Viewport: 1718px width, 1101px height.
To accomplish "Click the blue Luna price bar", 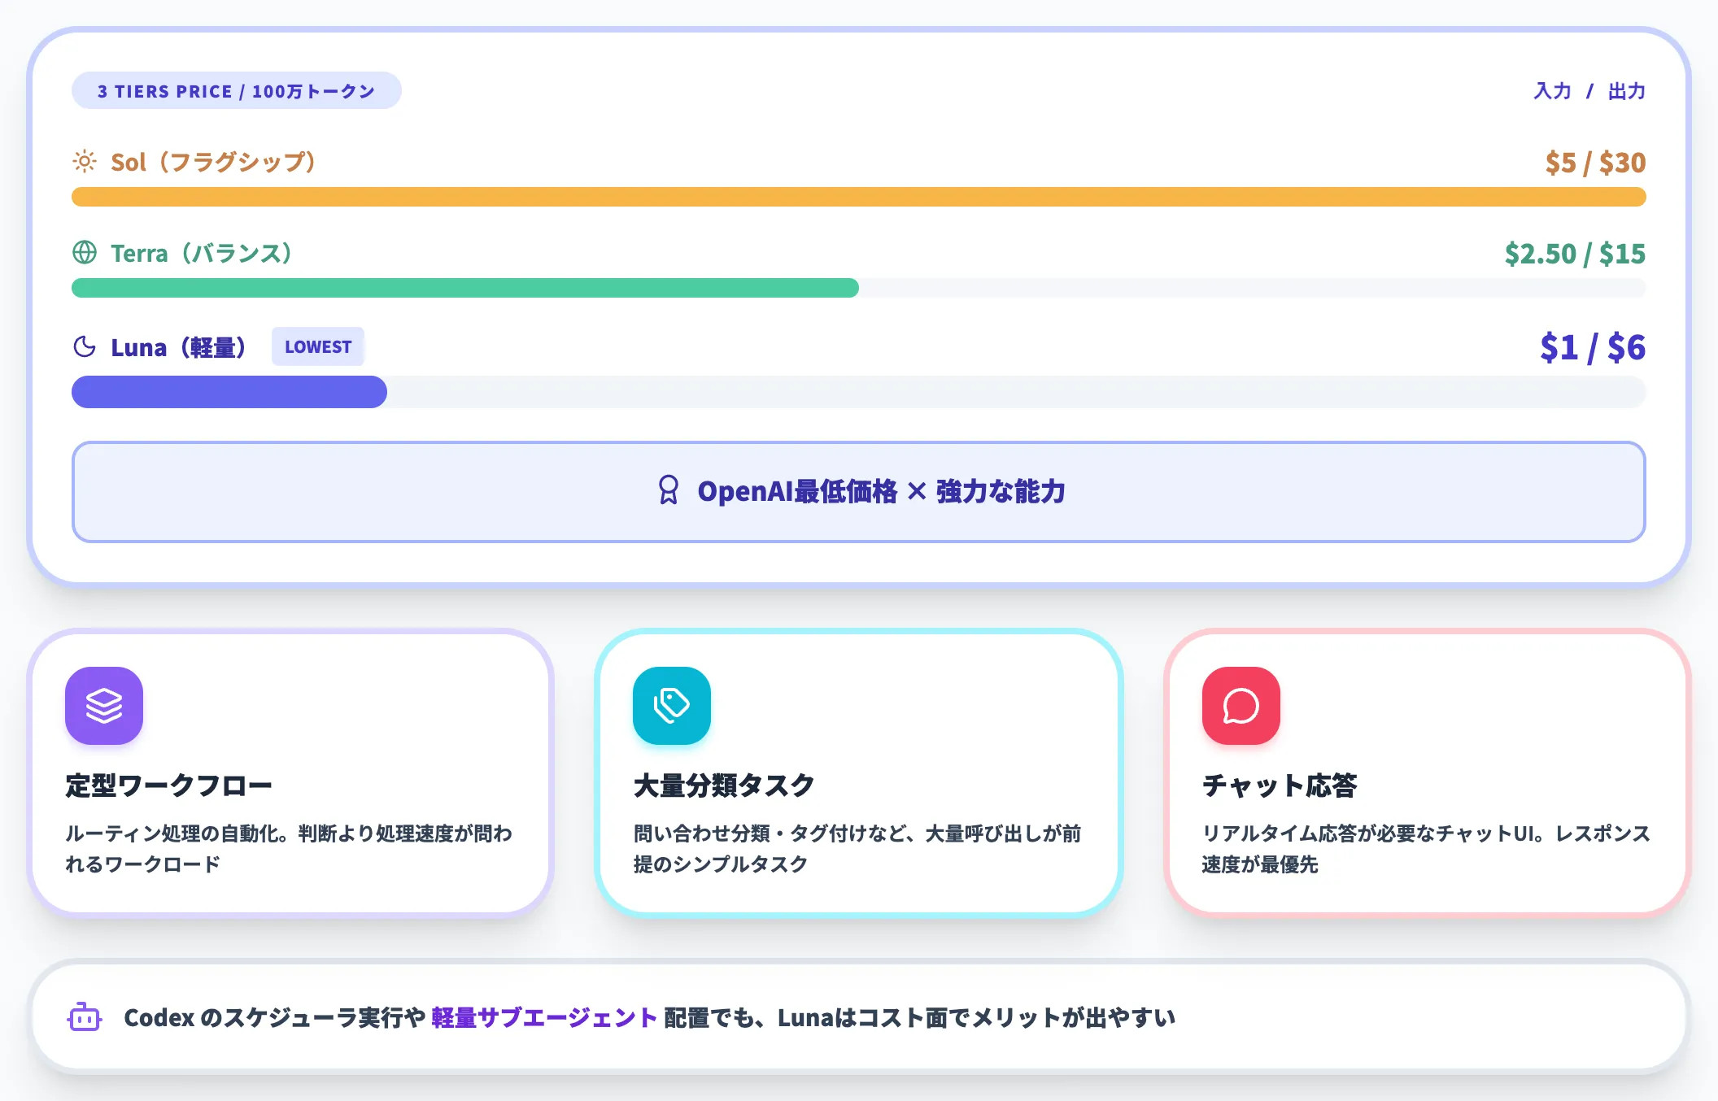I will [229, 392].
